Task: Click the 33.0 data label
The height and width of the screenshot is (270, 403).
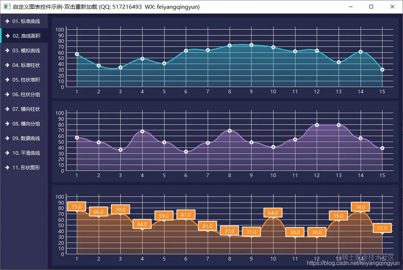Action: (230, 230)
